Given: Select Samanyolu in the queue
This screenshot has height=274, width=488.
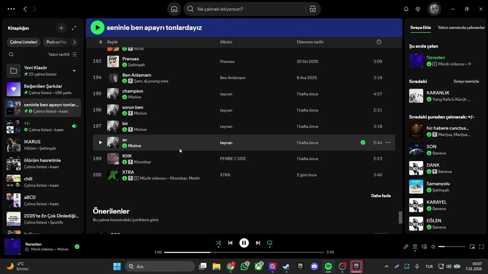Looking at the screenshot, I should 445,186.
